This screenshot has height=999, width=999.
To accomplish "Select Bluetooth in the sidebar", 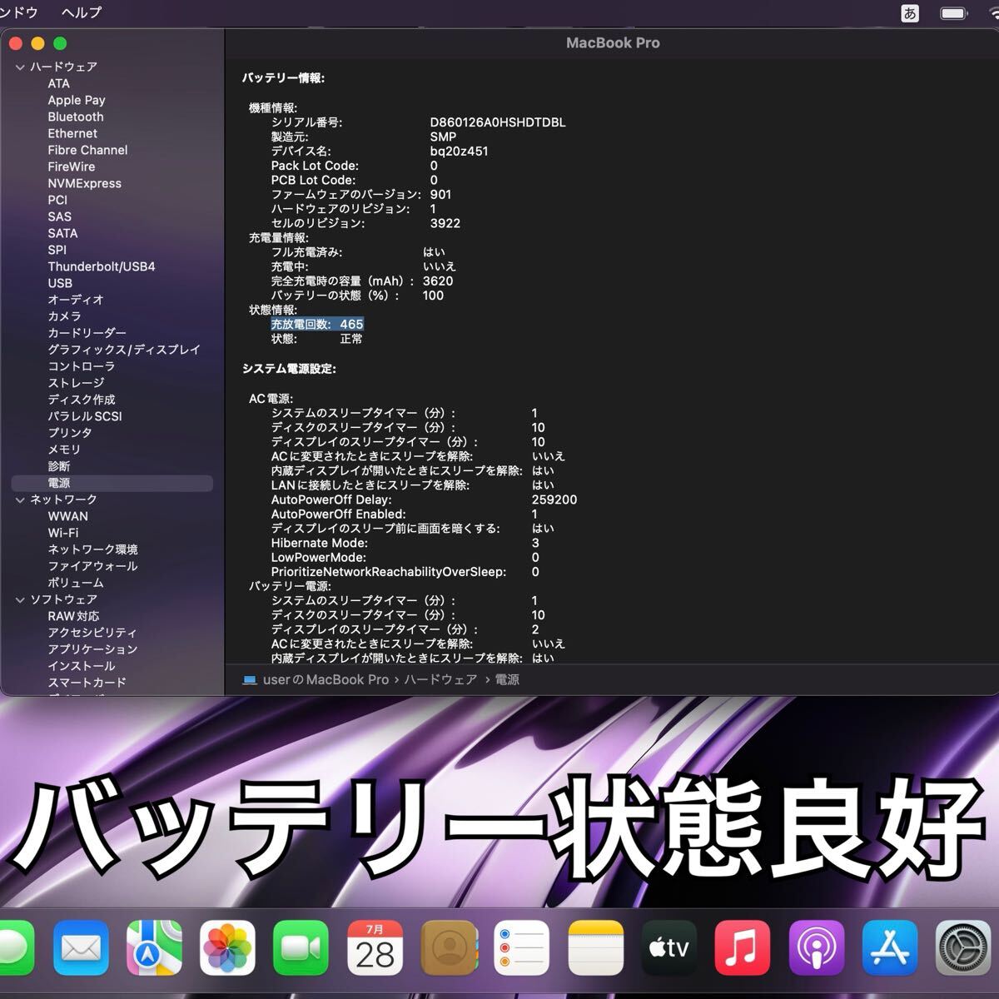I will [x=76, y=117].
